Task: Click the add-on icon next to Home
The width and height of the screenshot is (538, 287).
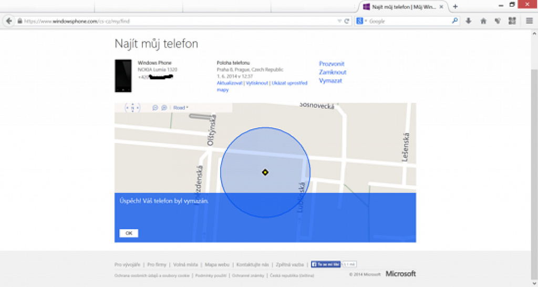Action: (x=498, y=21)
